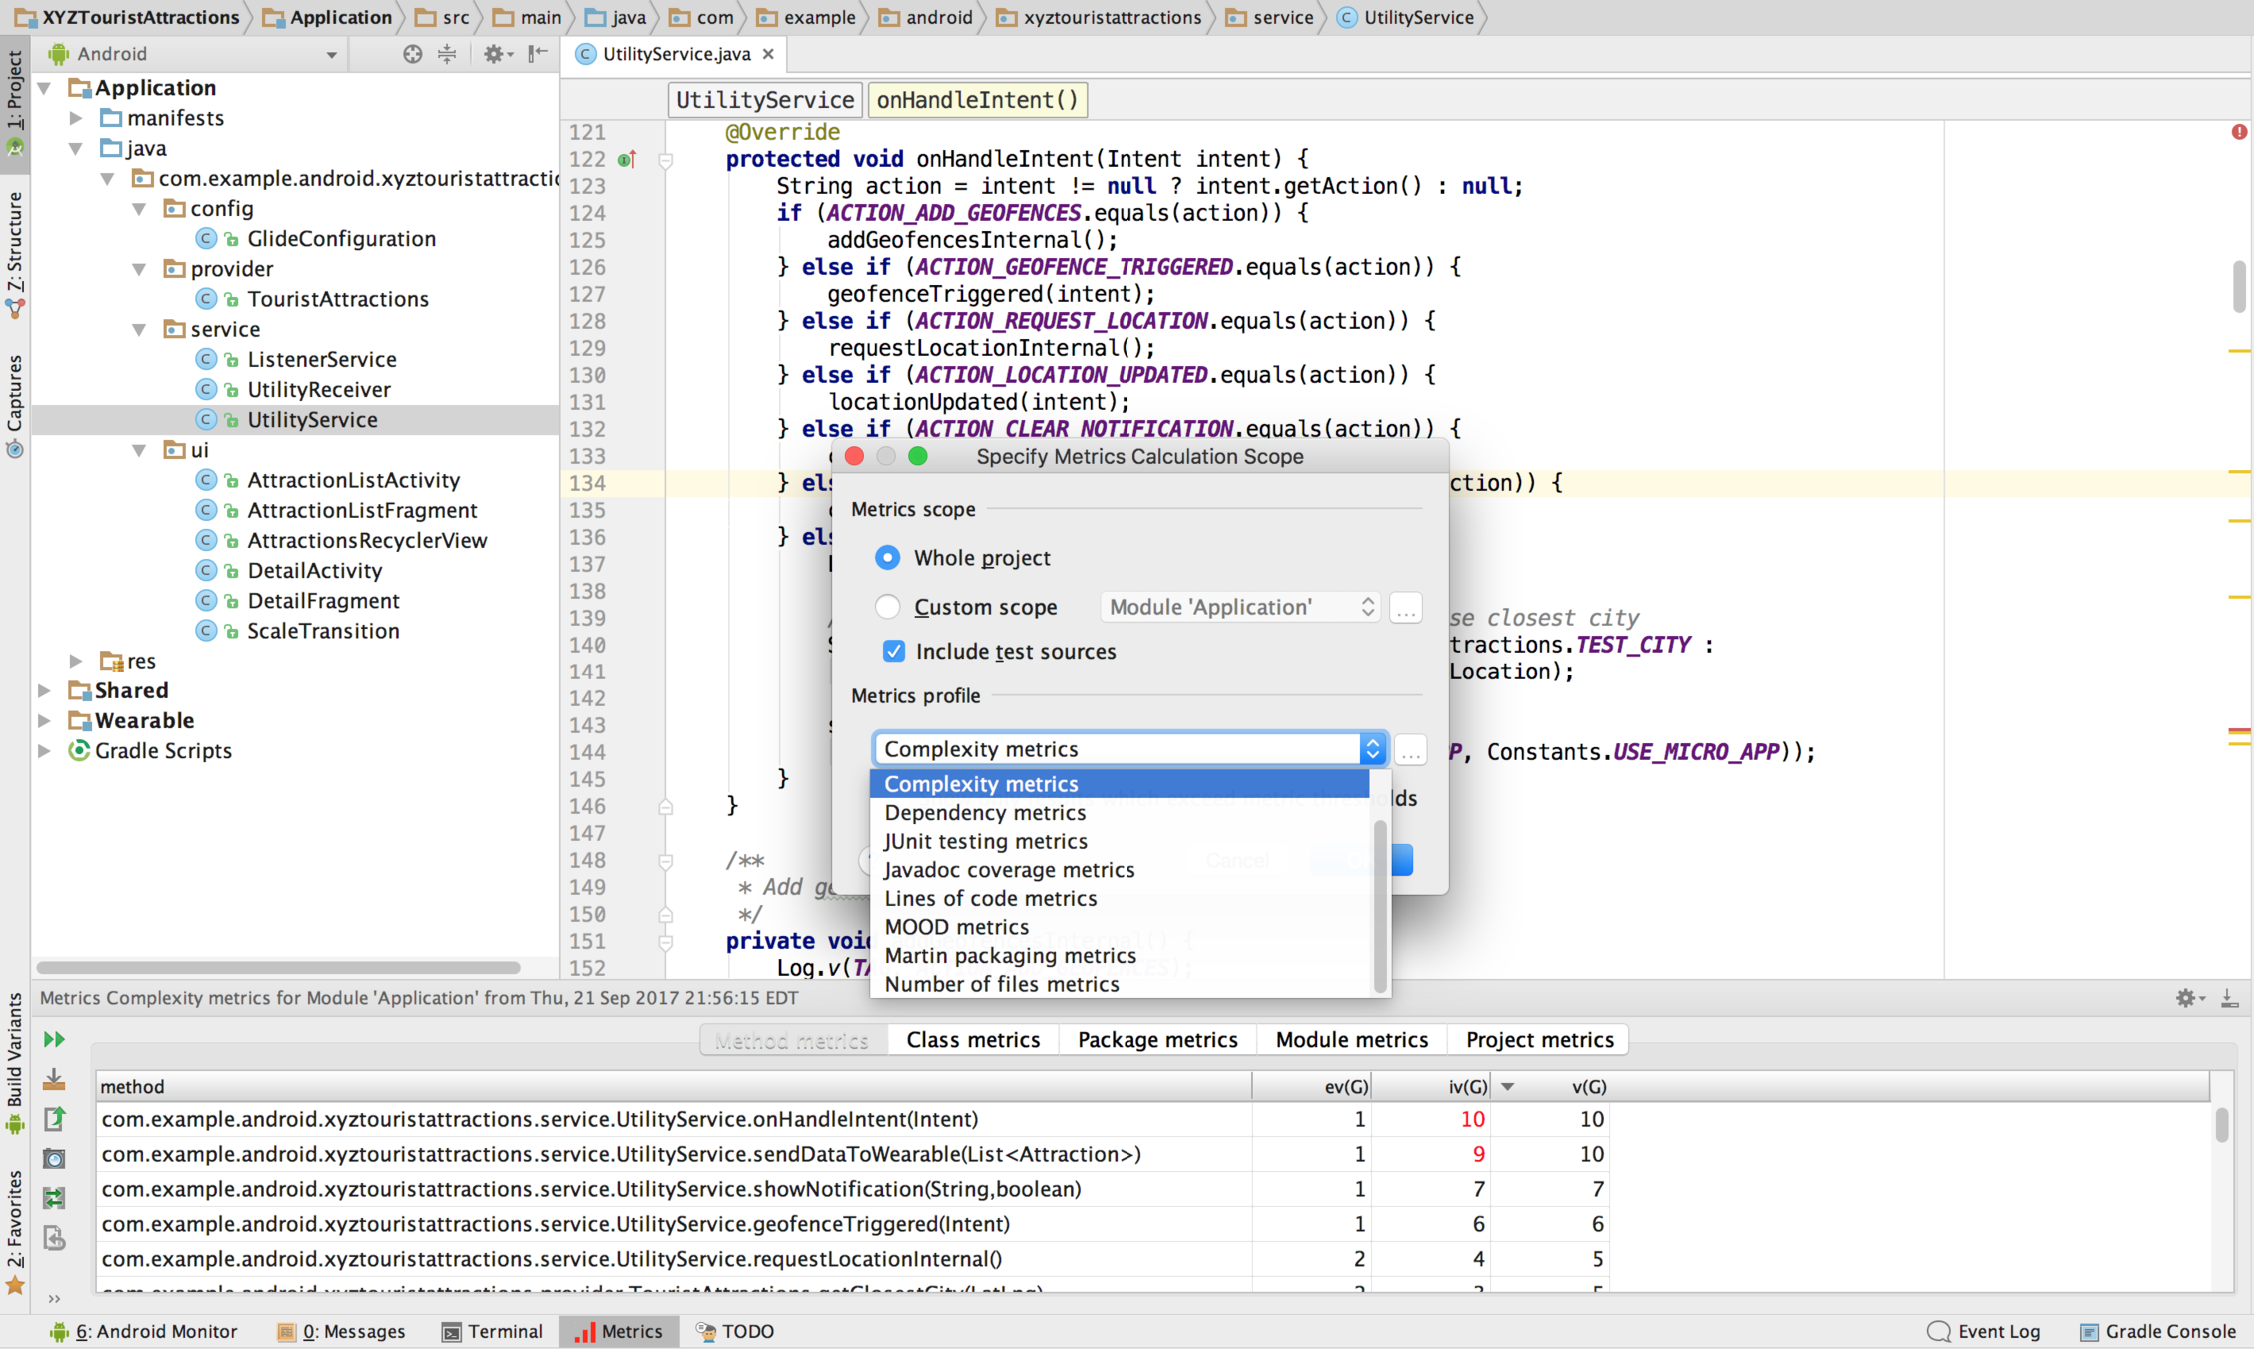This screenshot has height=1349, width=2254.
Task: Open project panel gear settings icon
Action: 494,54
